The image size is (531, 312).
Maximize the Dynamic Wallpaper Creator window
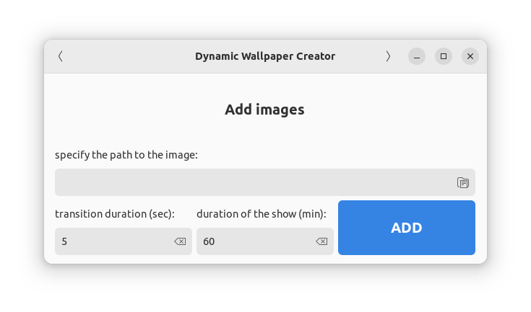coord(444,56)
